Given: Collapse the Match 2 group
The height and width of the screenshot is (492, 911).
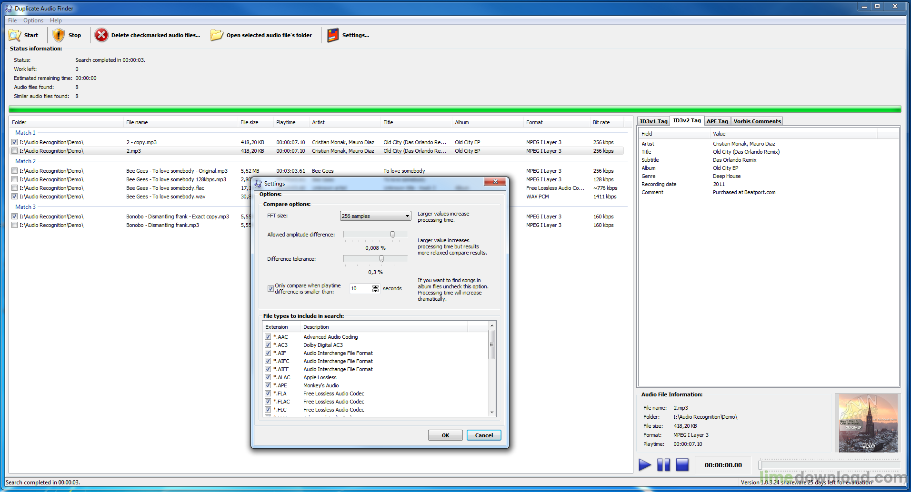Looking at the screenshot, I should [x=25, y=161].
